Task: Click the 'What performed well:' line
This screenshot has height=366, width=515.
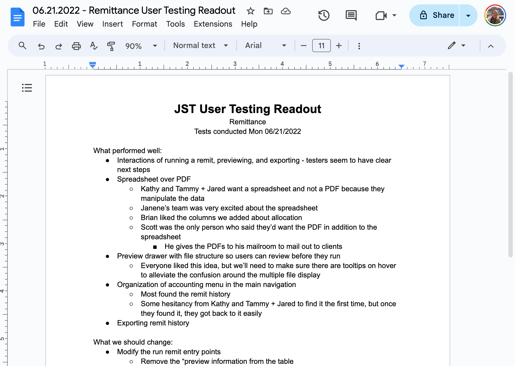Action: 128,151
